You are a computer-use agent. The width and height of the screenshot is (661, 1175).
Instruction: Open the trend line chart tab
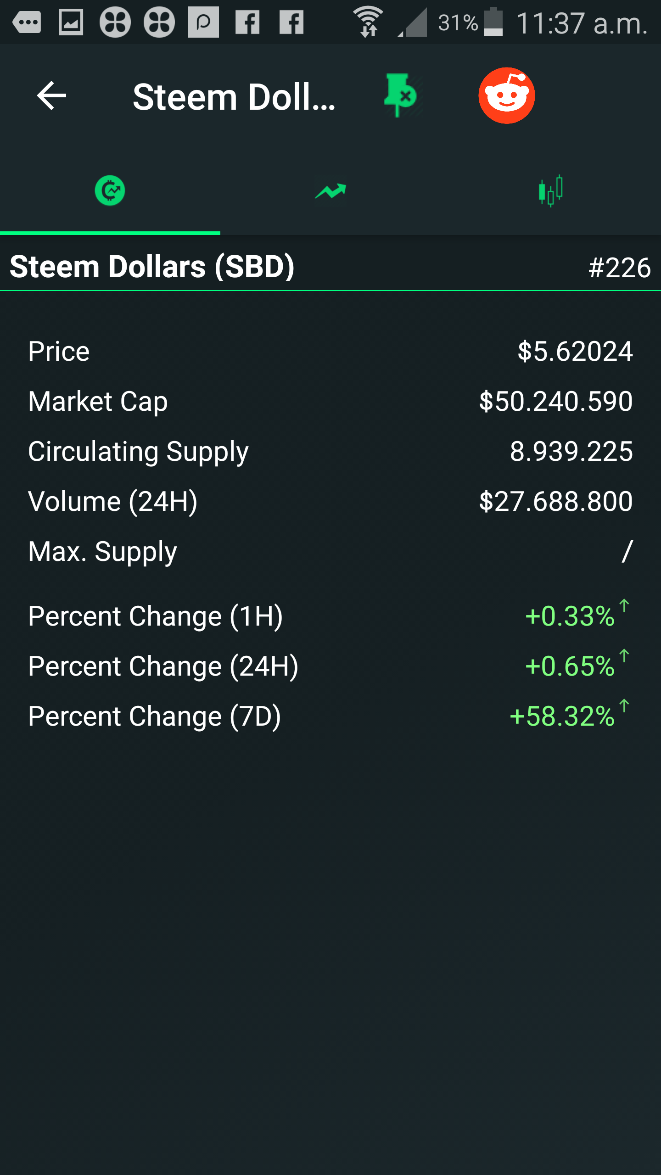(x=330, y=190)
